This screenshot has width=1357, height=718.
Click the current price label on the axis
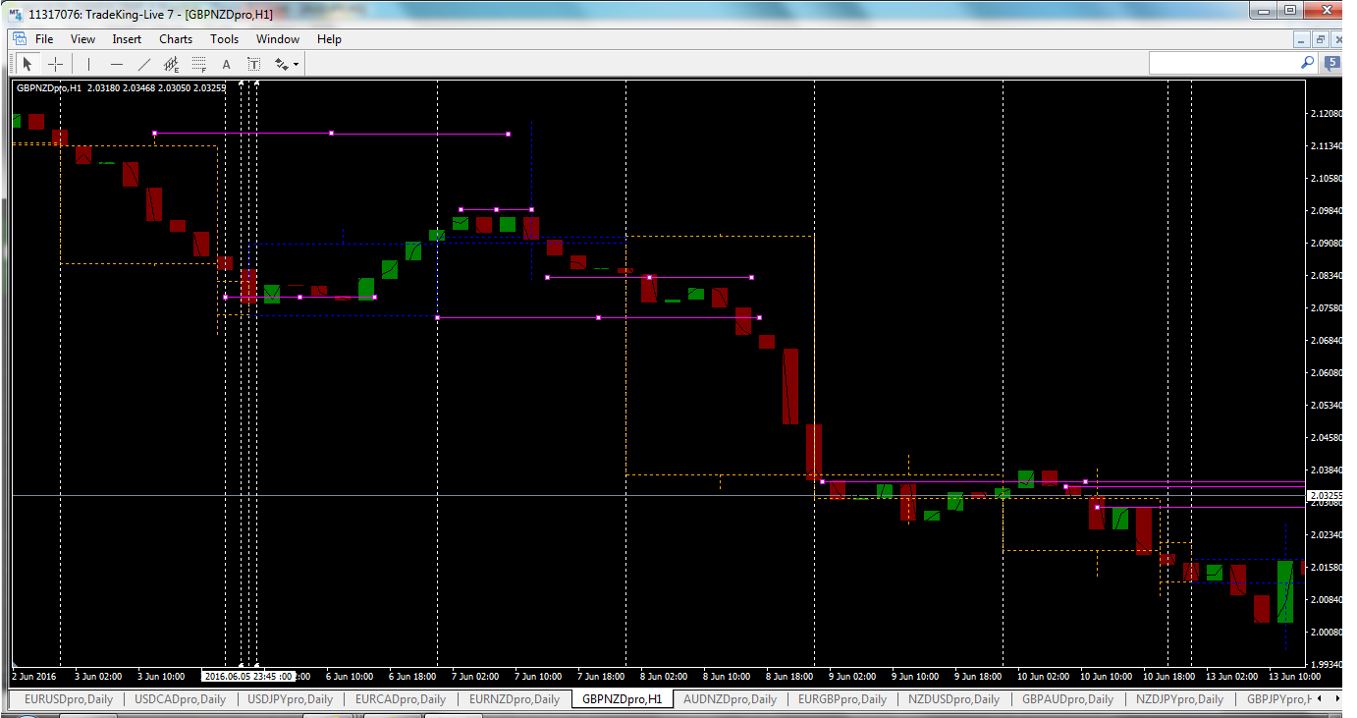point(1326,494)
